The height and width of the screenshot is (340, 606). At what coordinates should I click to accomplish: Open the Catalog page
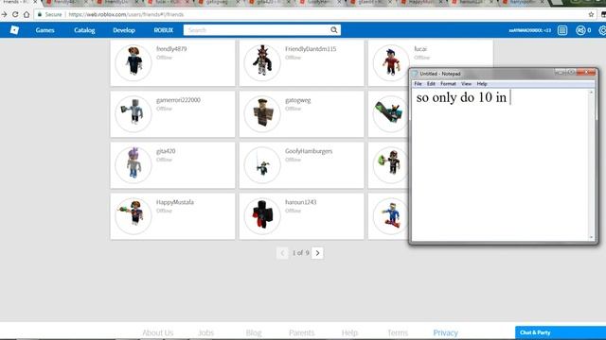coord(84,30)
